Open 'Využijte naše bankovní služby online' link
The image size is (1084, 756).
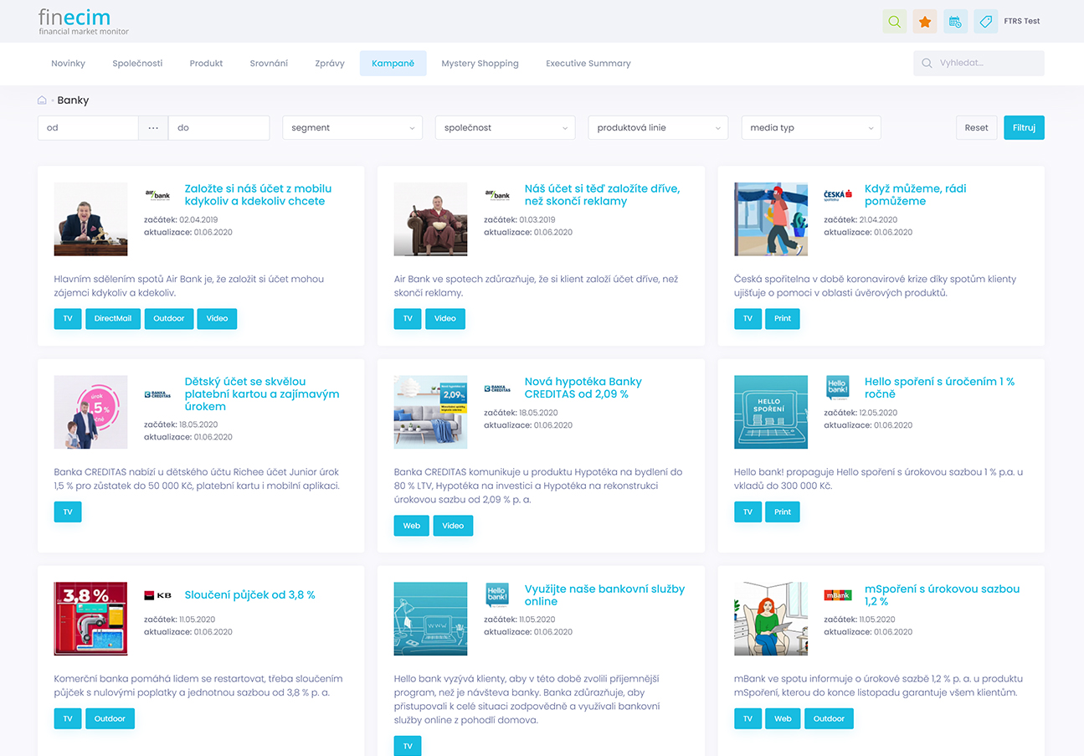[x=605, y=595]
